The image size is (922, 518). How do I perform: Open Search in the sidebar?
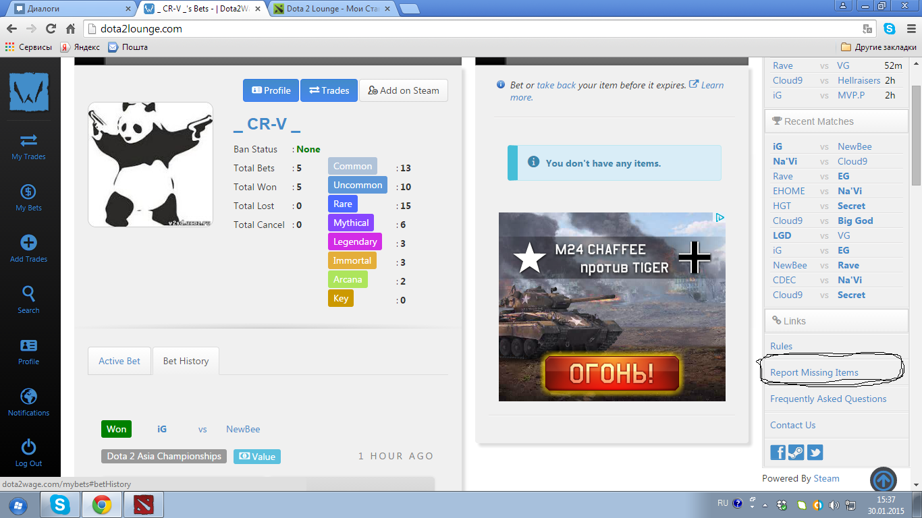pyautogui.click(x=28, y=301)
